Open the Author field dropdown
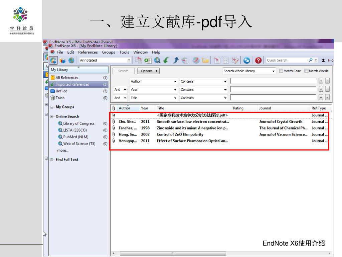Image resolution: width=342 pixels, height=257 pixels. click(x=175, y=82)
